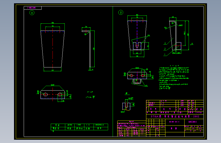
Task: Pick the I40C360-1 A cell in green table
Action: [x=101, y=125]
